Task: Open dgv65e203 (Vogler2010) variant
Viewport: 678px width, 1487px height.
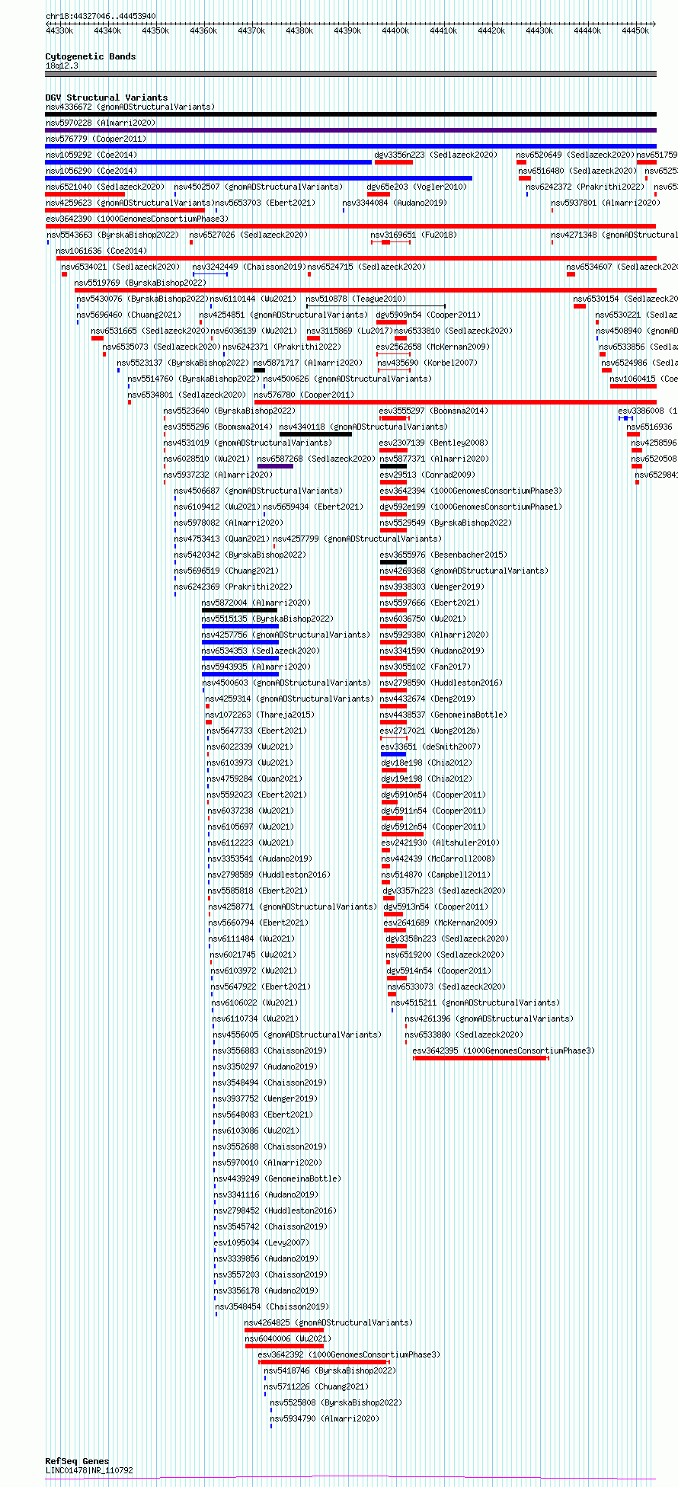Action: coord(417,187)
